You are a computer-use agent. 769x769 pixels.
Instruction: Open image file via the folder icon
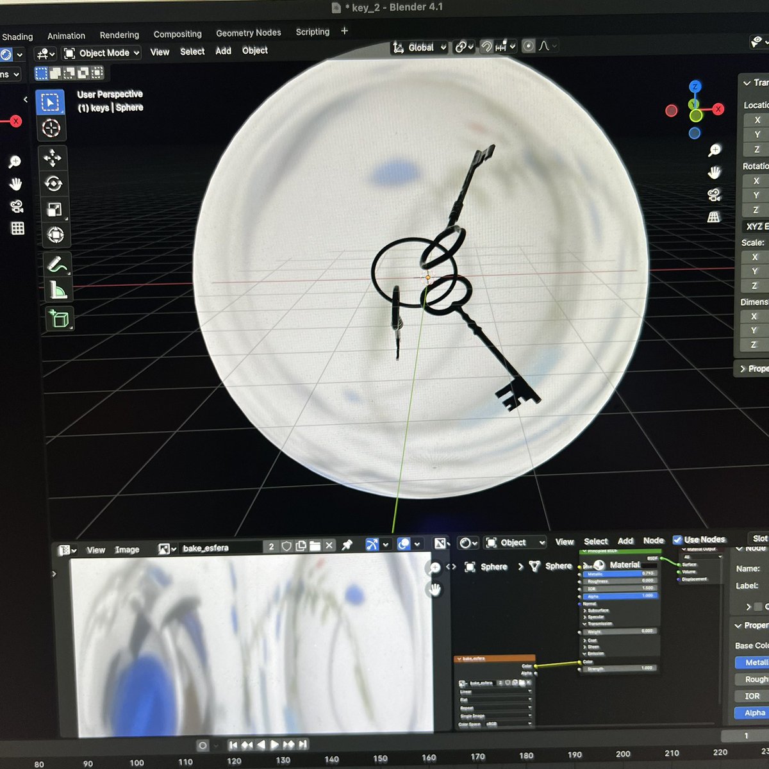pyautogui.click(x=315, y=546)
